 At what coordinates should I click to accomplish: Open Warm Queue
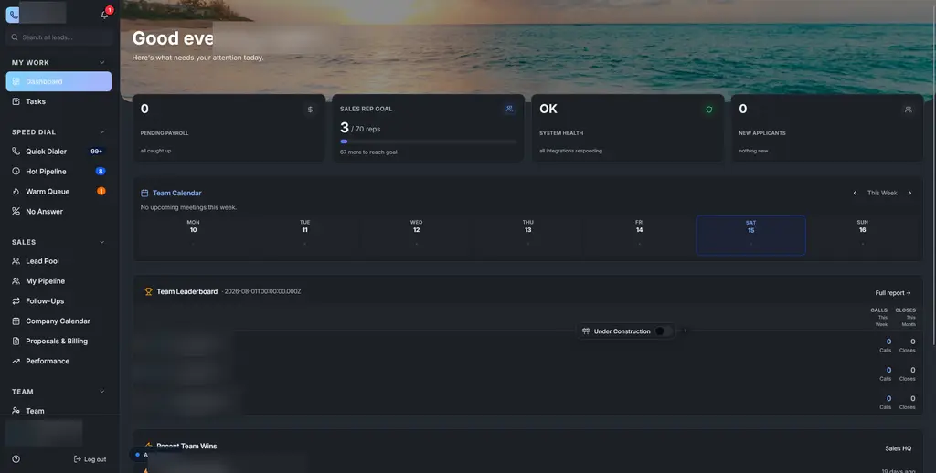[x=58, y=192]
